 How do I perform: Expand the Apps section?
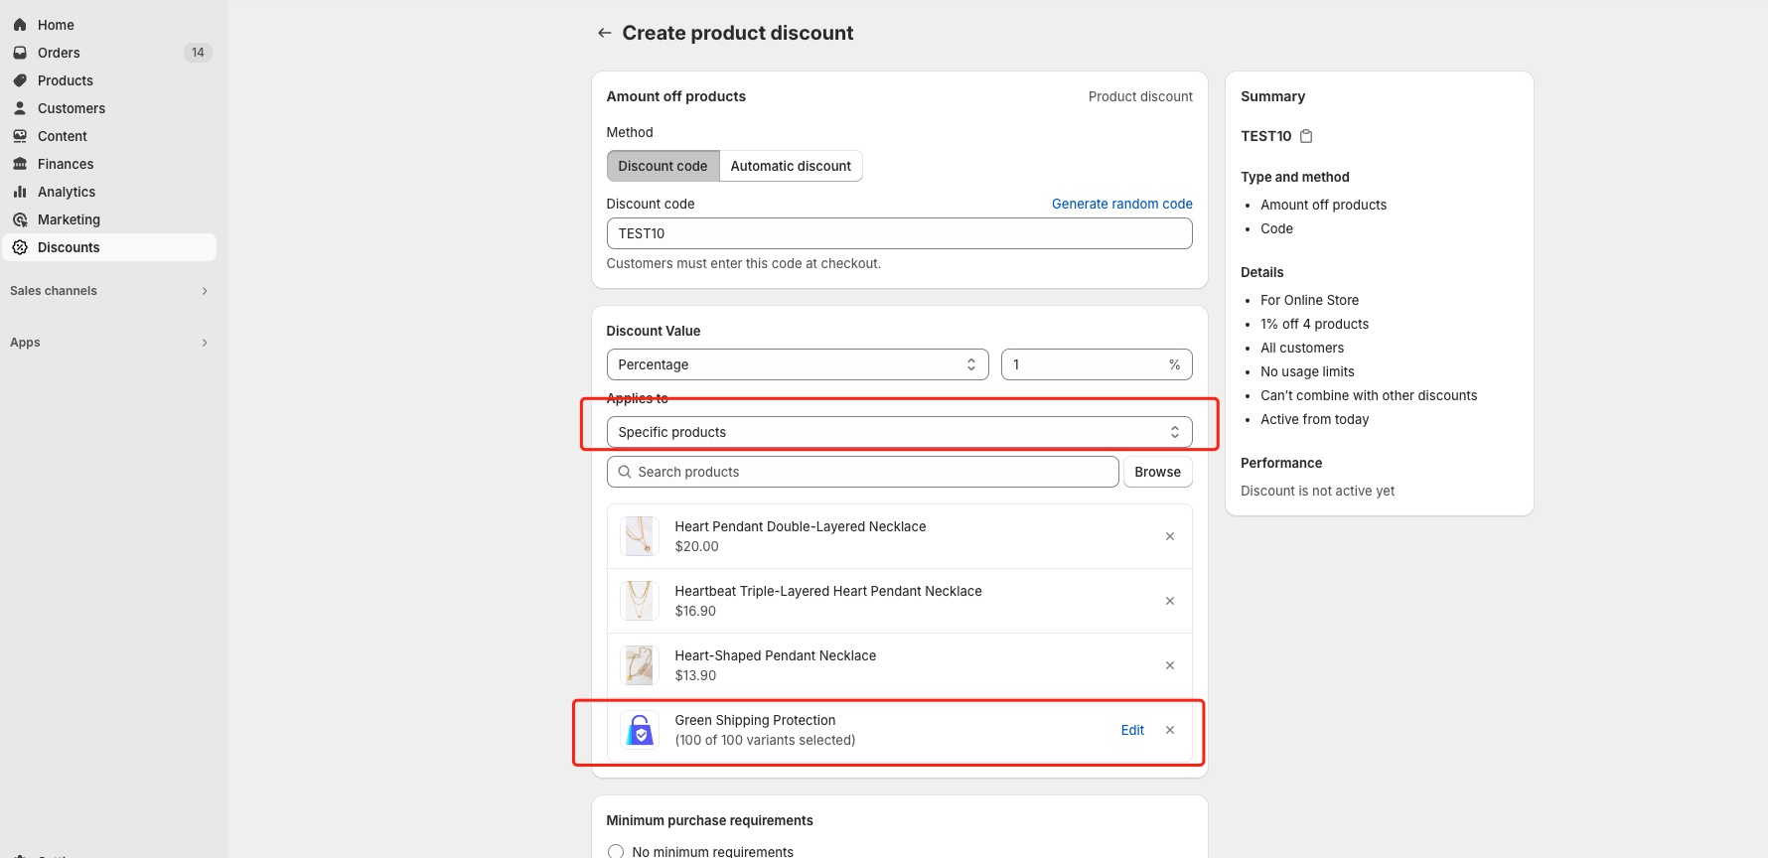pyautogui.click(x=109, y=343)
